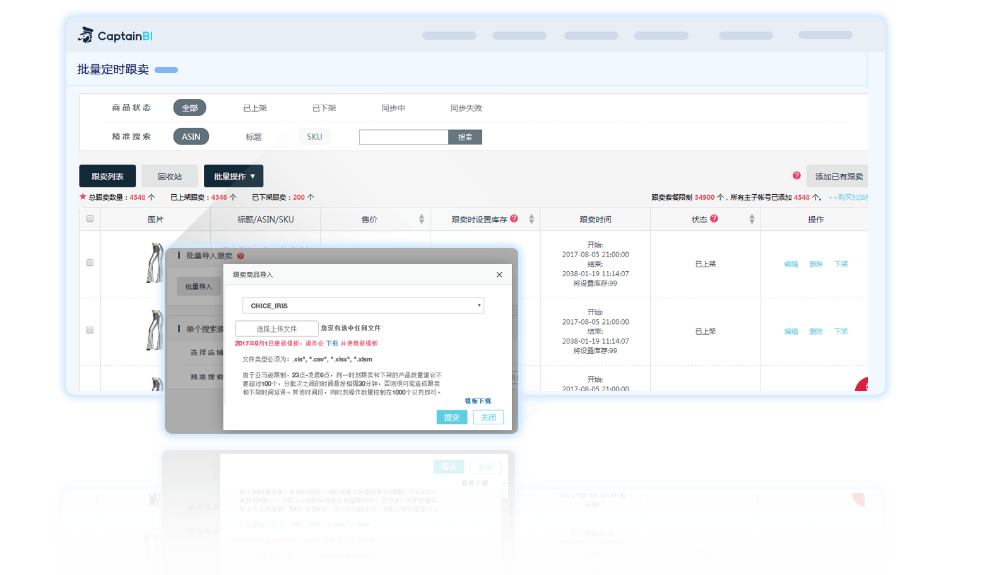
Task: Click 删除 in second product row
Action: 816,332
